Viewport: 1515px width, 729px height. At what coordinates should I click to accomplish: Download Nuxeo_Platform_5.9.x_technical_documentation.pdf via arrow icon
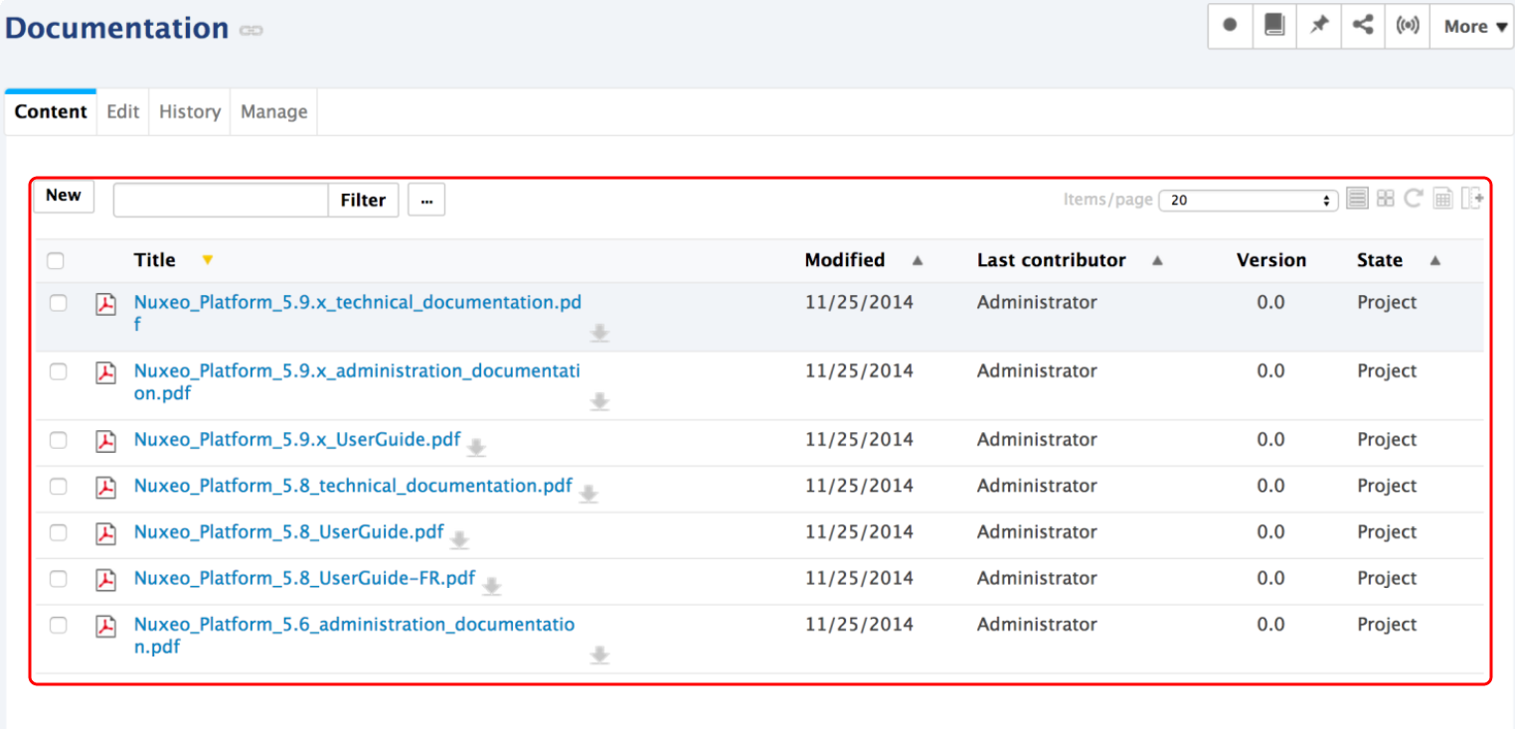pyautogui.click(x=599, y=333)
